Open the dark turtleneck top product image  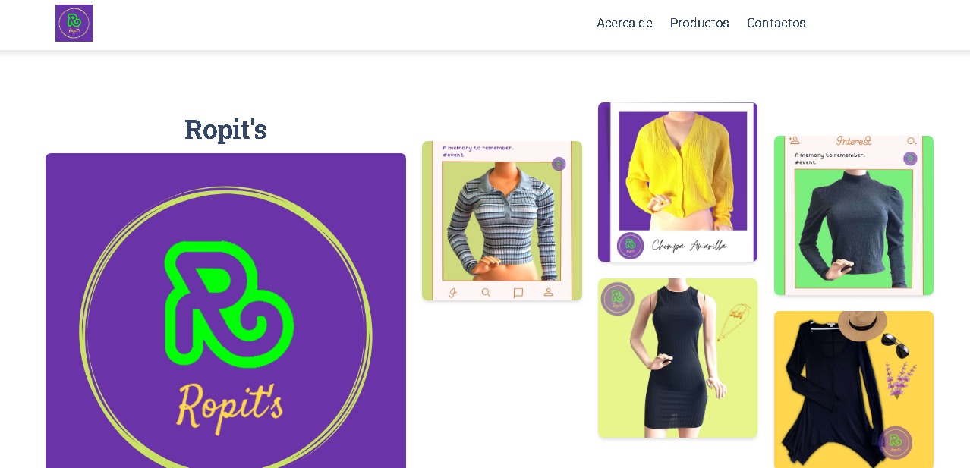pyautogui.click(x=854, y=215)
